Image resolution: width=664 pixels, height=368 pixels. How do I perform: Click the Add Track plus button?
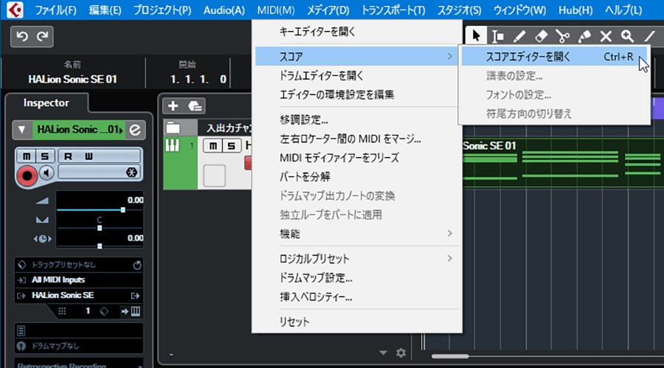click(173, 106)
